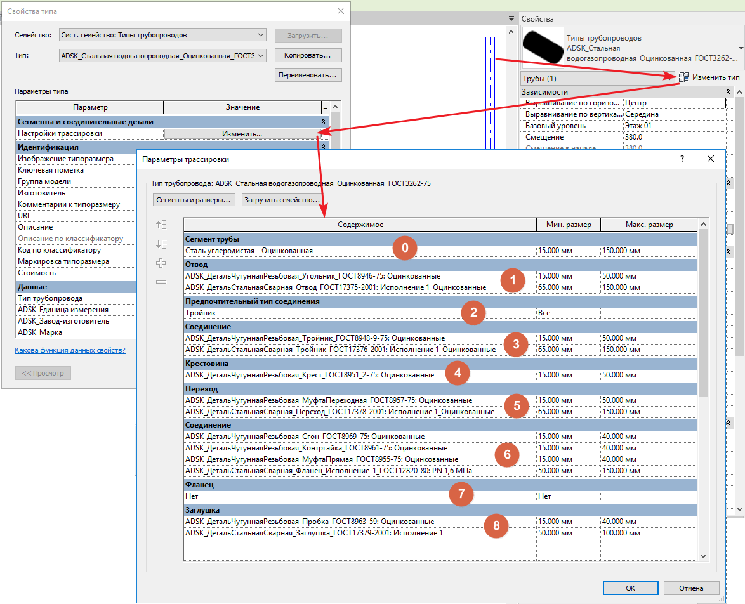Click the Загрузить... button
This screenshot has width=745, height=604.
tap(308, 36)
